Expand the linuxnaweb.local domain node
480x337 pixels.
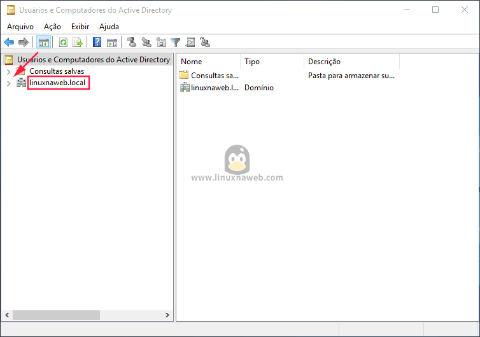[x=8, y=83]
